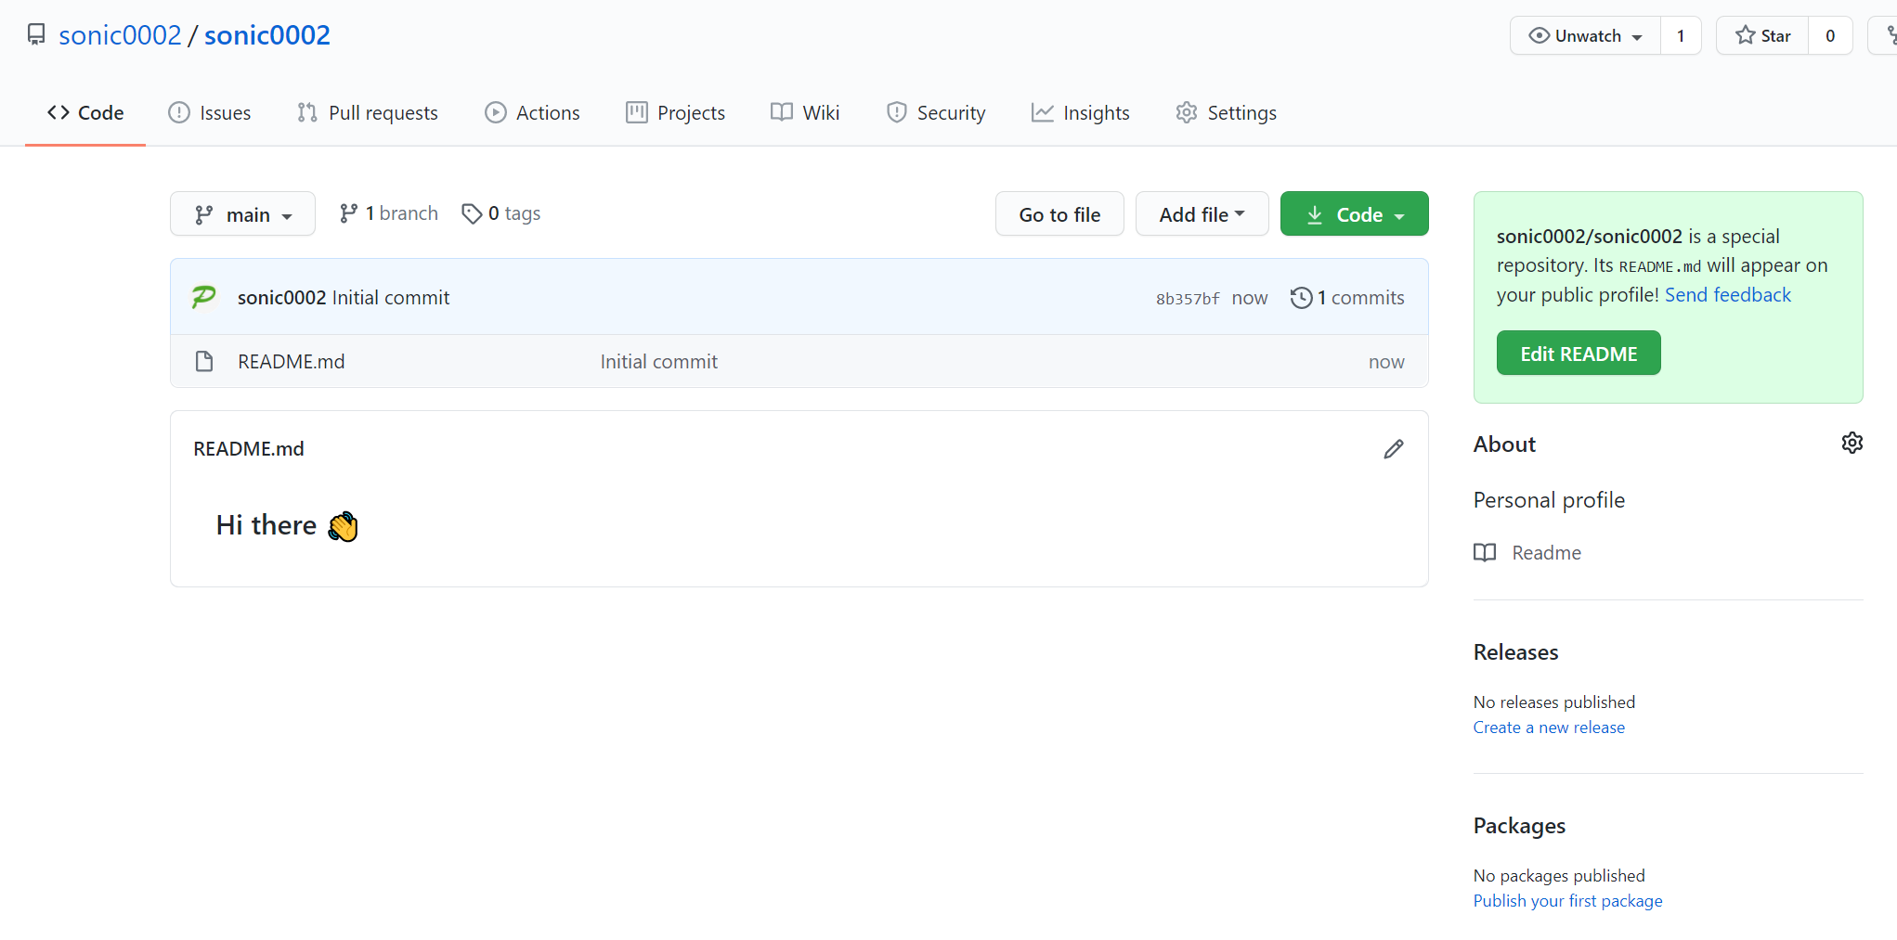Click the sonic0002 avatar in commit row
Screen dimensions: 1897x940
click(204, 297)
